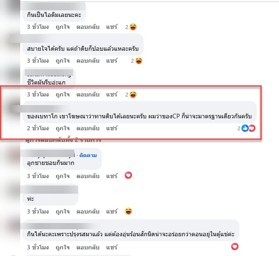Follow the commenter via the ติดตาม link
279x256 pixels.
click(88, 155)
